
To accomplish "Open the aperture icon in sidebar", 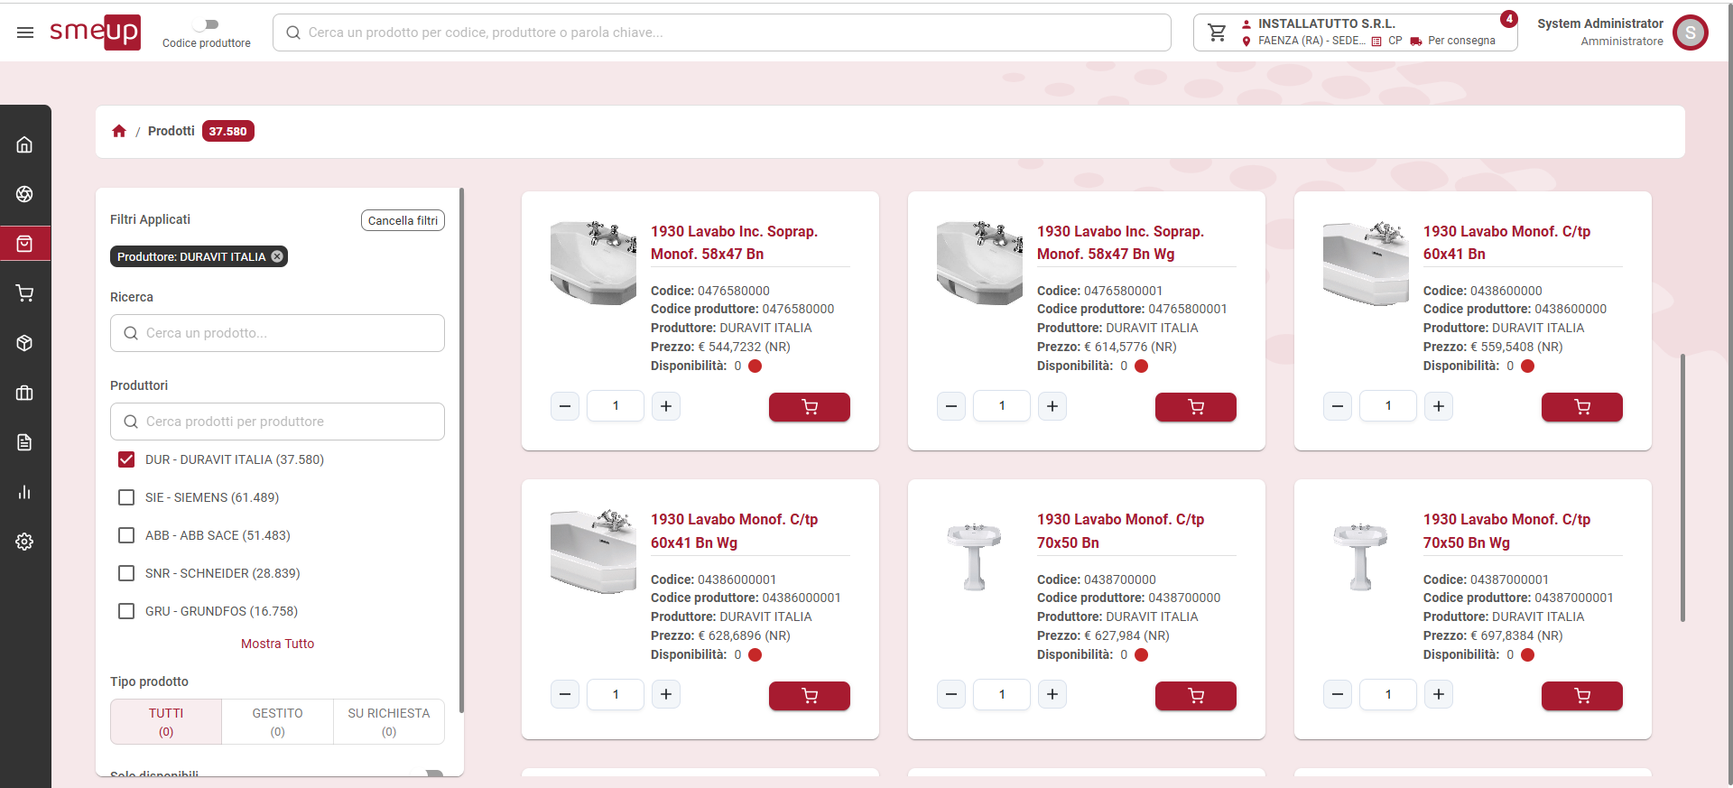I will click(24, 194).
